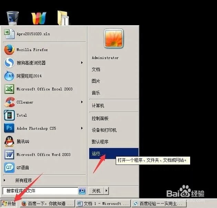Focus the 搜索程序和文件 search box

point(40,191)
